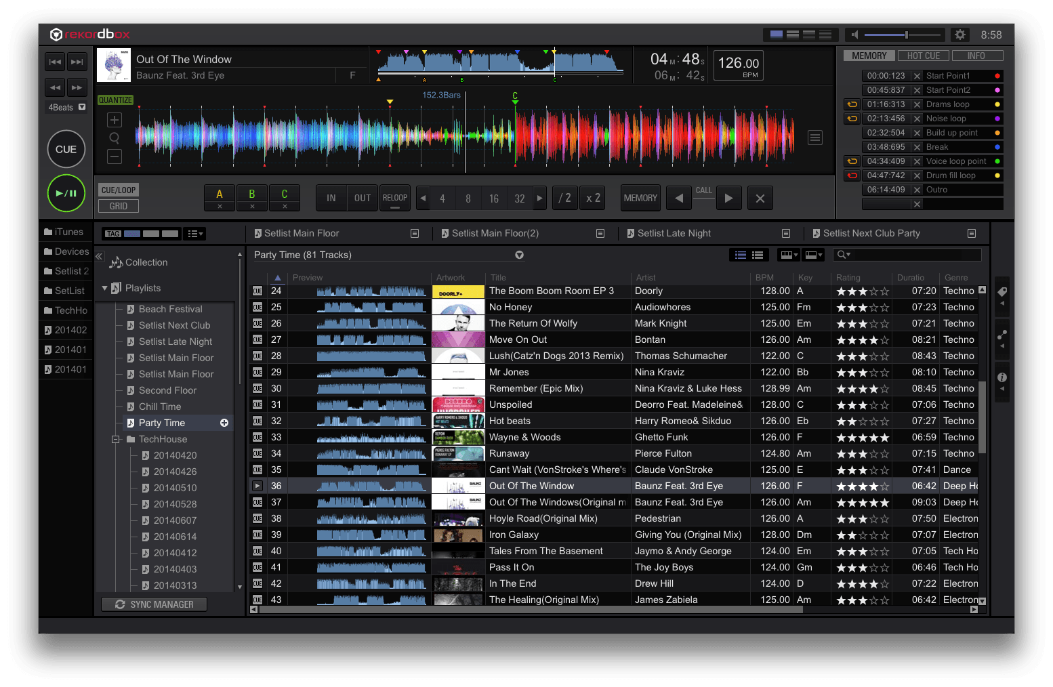Expand the Party Time (81 Tracks) dropdown
Image resolution: width=1053 pixels, height=687 pixels.
click(x=519, y=255)
